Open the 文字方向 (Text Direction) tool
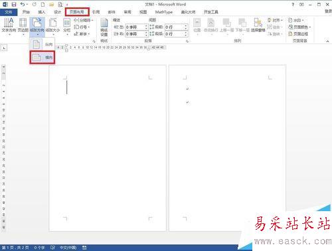Viewport: 332px width, 251px height. pos(9,27)
